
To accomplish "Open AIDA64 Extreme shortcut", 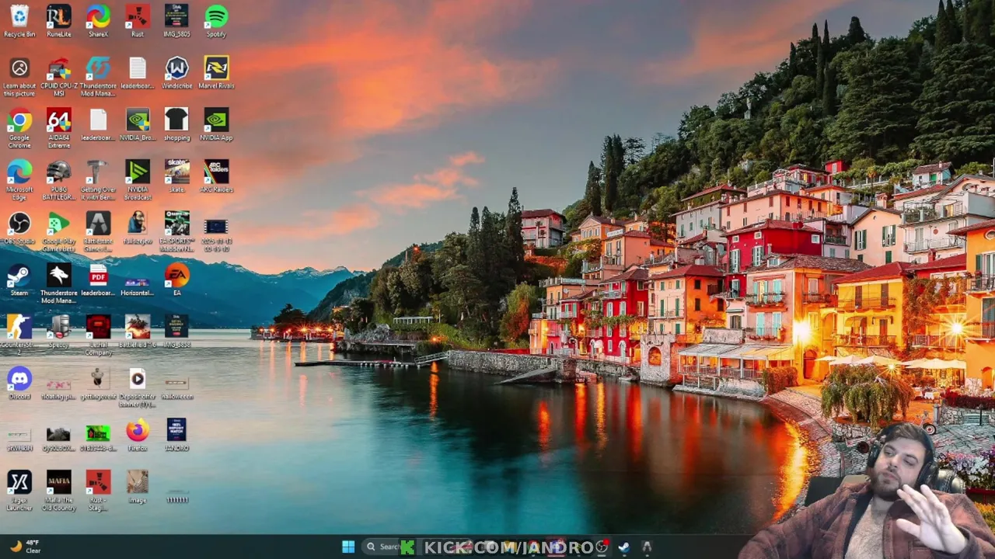I will click(59, 128).
